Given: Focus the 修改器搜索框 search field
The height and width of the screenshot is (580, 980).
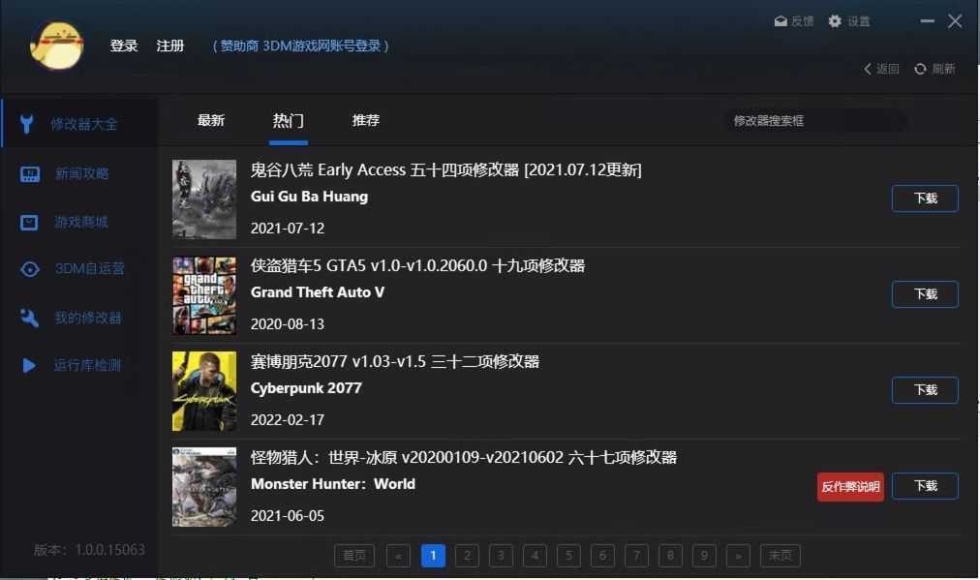Looking at the screenshot, I should pyautogui.click(x=813, y=121).
